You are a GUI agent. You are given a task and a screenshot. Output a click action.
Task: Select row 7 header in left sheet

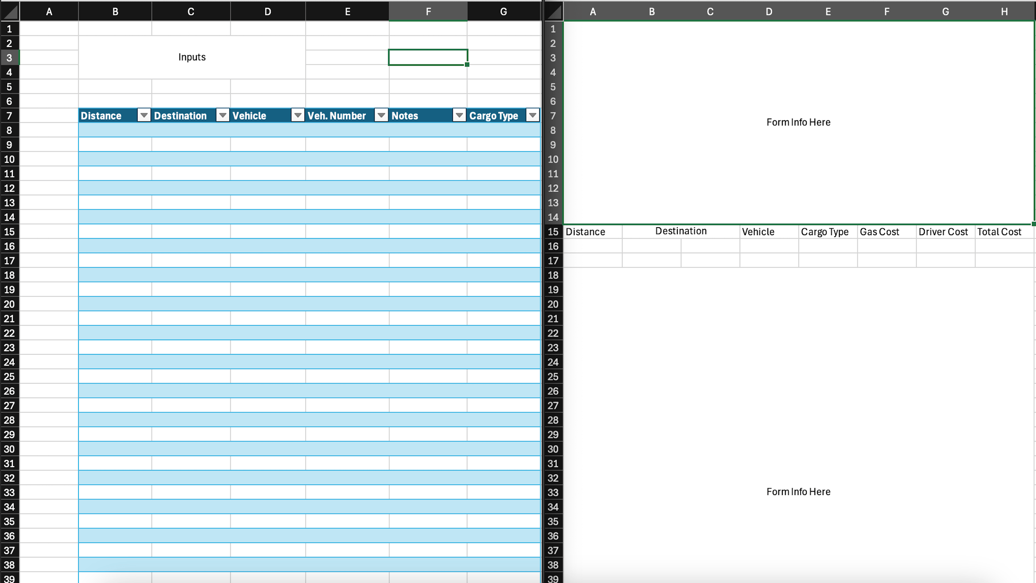[10, 116]
